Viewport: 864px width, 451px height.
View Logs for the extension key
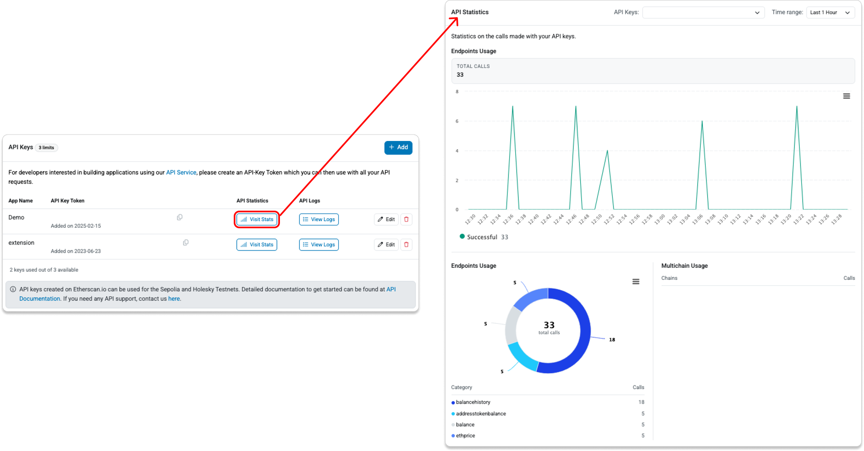click(x=319, y=245)
